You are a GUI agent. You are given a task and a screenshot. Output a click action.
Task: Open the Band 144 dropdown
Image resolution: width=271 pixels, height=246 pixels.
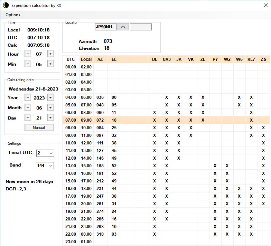click(x=45, y=165)
